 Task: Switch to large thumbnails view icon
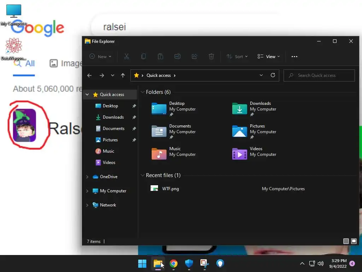(x=354, y=241)
